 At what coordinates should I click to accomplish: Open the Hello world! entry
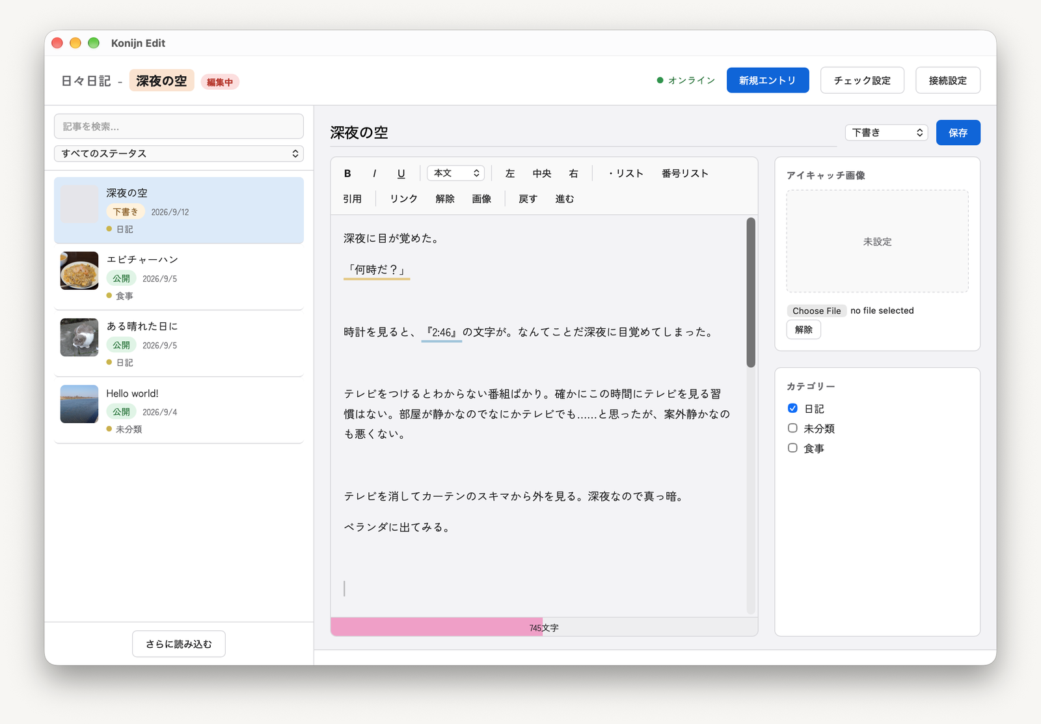click(x=179, y=410)
